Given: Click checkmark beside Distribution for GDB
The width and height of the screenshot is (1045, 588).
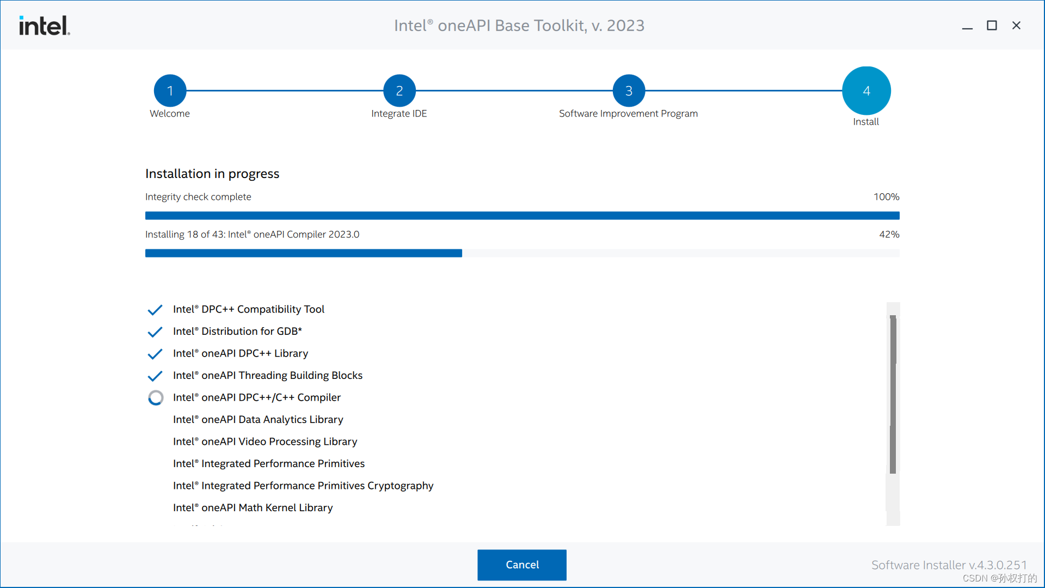Looking at the screenshot, I should point(155,332).
